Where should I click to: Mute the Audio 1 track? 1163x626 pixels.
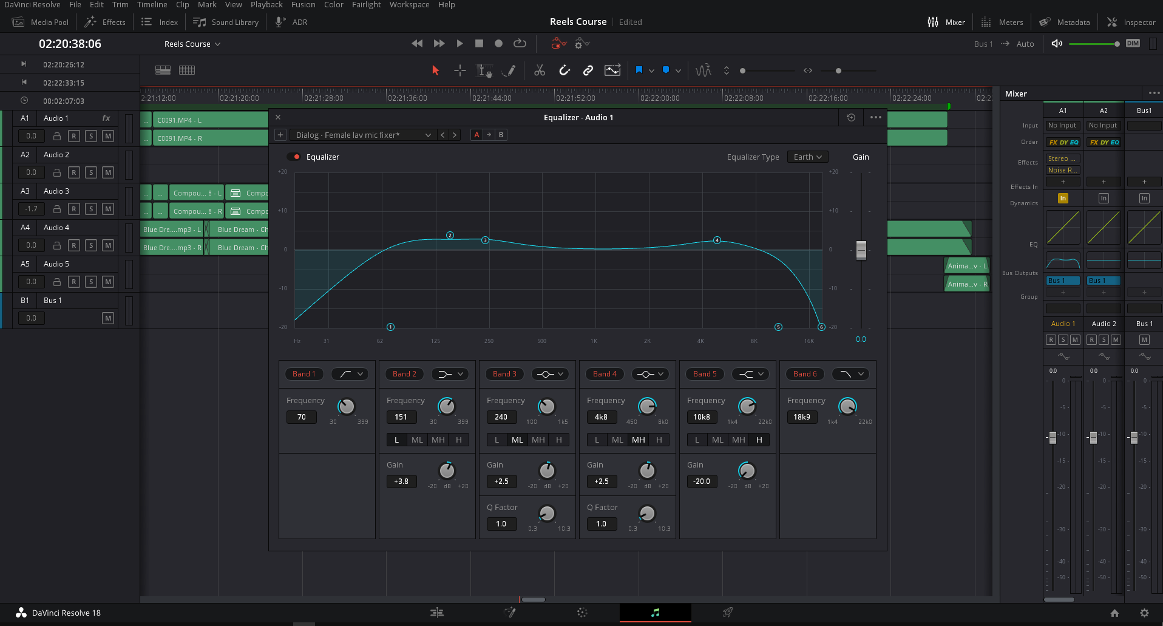click(108, 136)
